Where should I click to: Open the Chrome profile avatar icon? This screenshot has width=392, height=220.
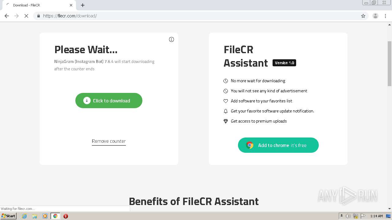375,16
